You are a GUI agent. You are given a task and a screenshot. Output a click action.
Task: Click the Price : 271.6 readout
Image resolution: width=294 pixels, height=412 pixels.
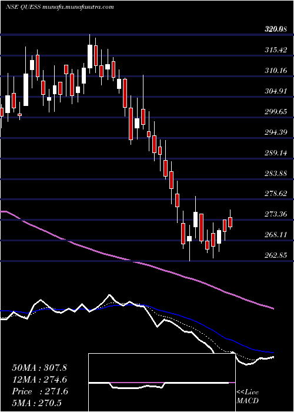coord(40,391)
